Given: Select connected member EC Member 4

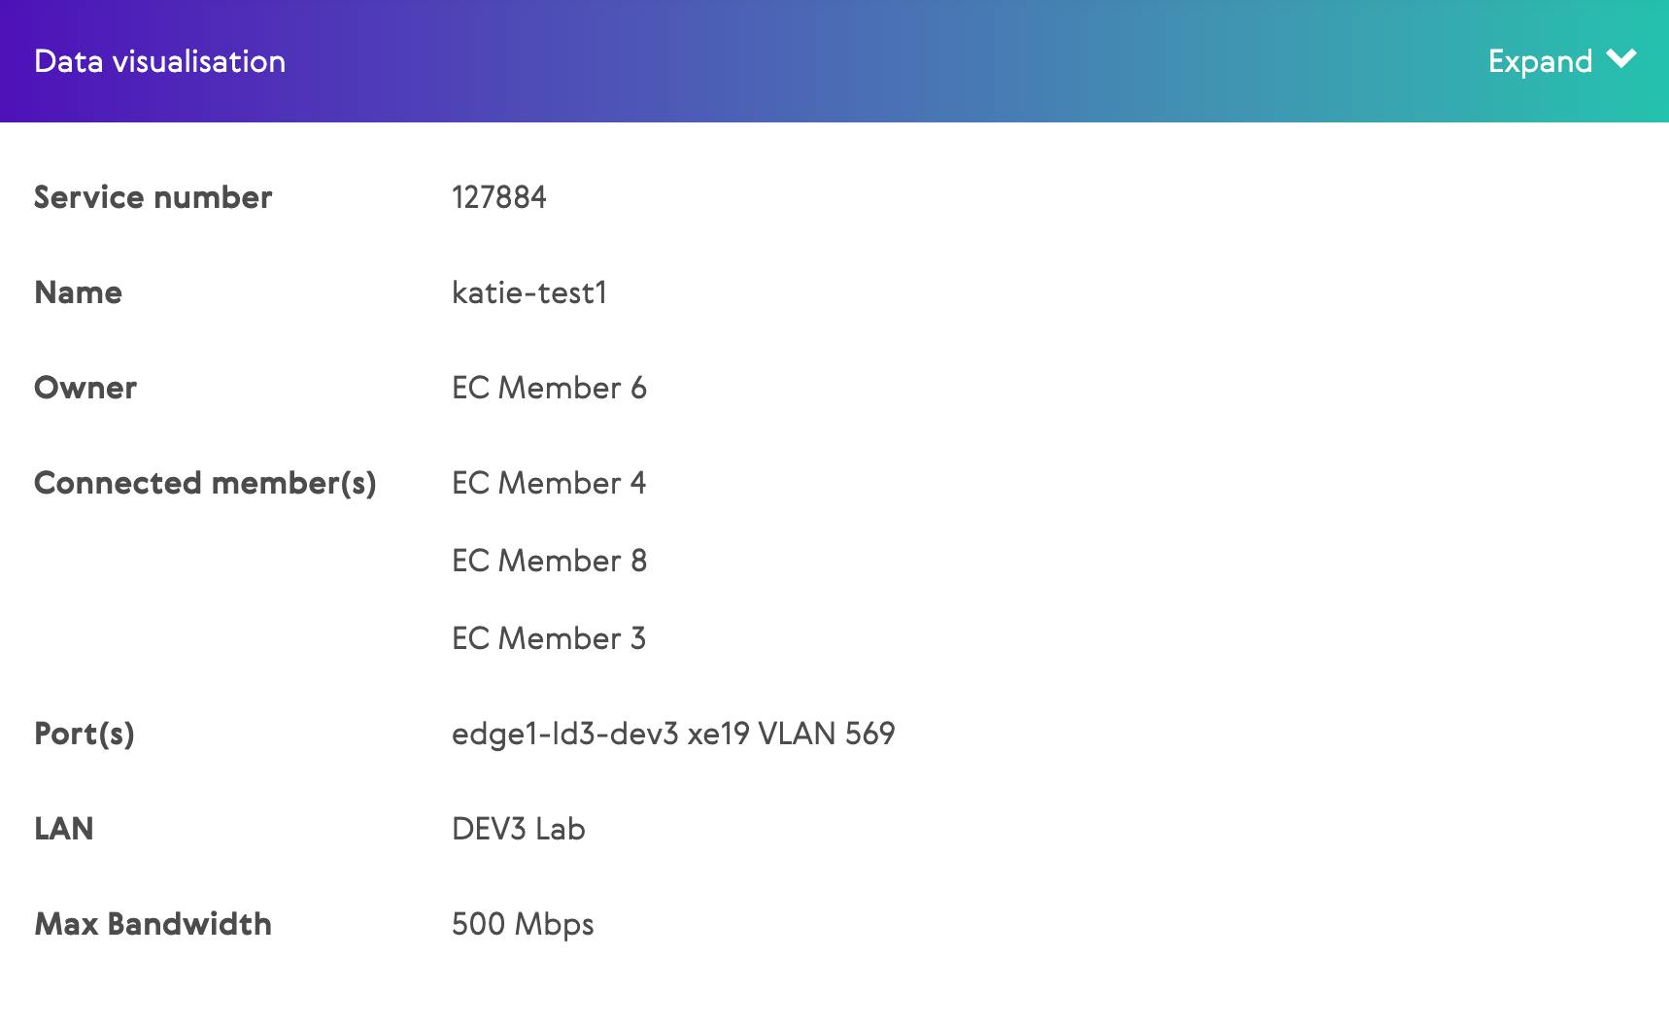Looking at the screenshot, I should (549, 483).
